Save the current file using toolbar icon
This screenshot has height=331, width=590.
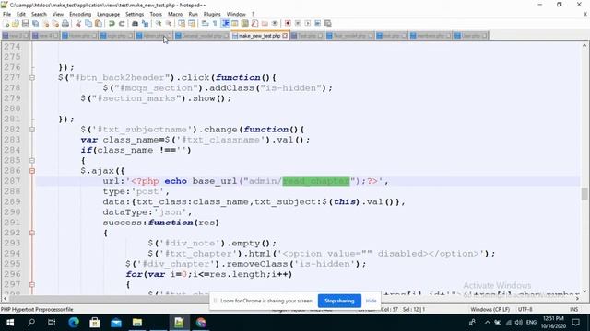tap(25, 23)
